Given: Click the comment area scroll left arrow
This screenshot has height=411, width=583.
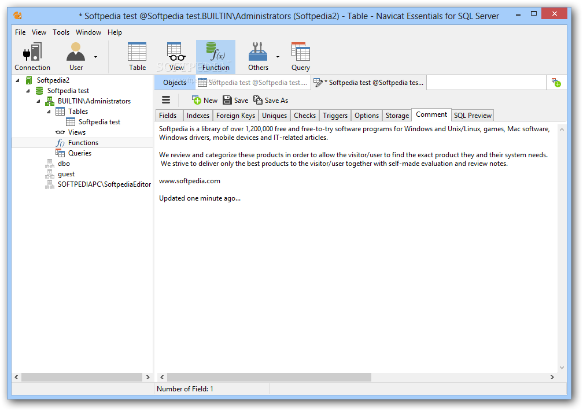Looking at the screenshot, I should (162, 377).
